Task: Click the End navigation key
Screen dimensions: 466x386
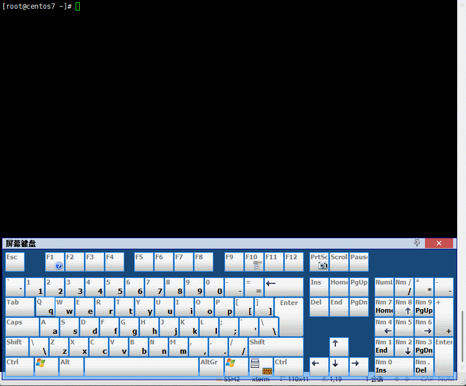Action: pos(339,307)
